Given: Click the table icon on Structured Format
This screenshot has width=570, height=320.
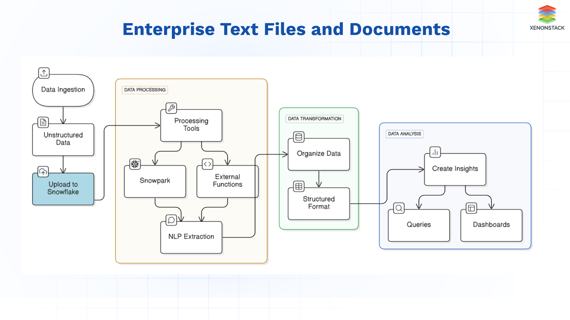Looking at the screenshot, I should [x=298, y=186].
